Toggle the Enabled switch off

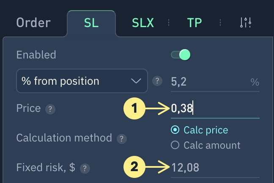[x=181, y=55]
